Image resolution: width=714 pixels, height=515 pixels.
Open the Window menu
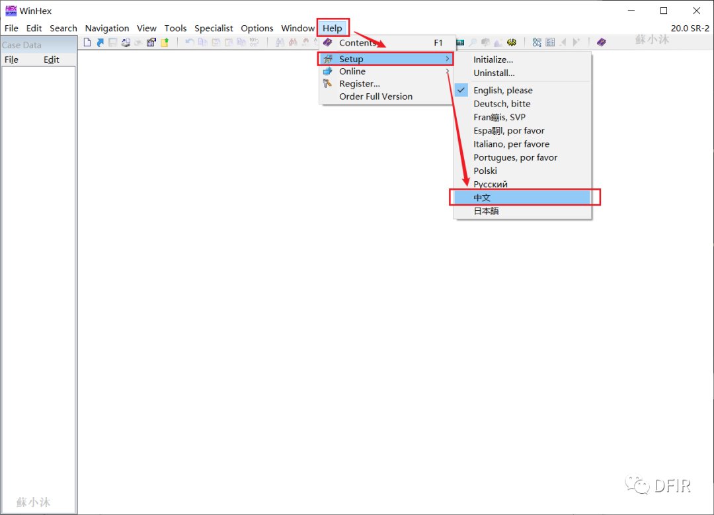297,28
